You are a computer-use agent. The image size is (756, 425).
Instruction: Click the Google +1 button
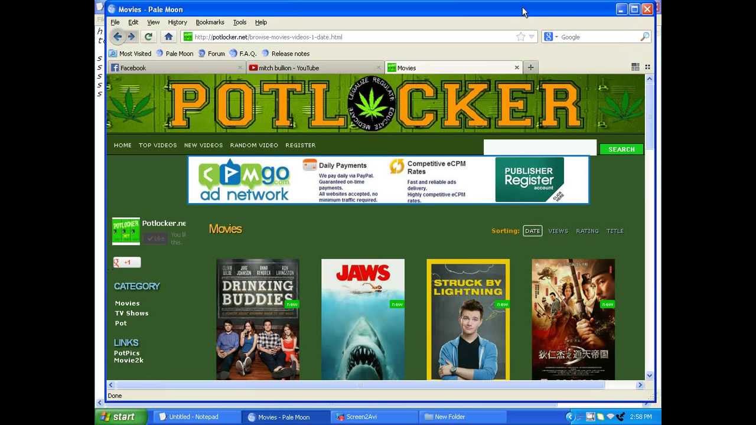click(127, 263)
